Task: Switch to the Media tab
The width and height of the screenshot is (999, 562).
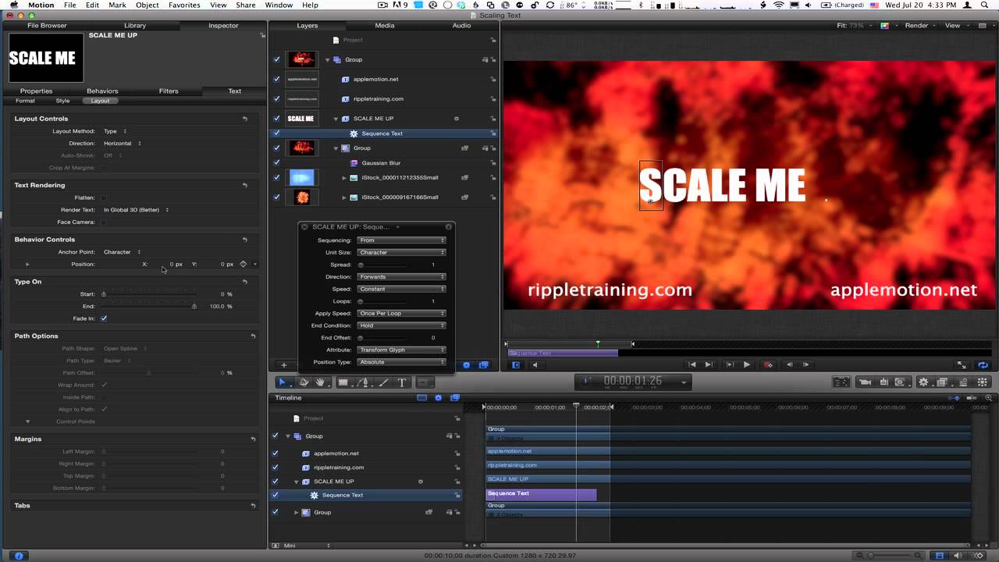Action: pos(385,26)
